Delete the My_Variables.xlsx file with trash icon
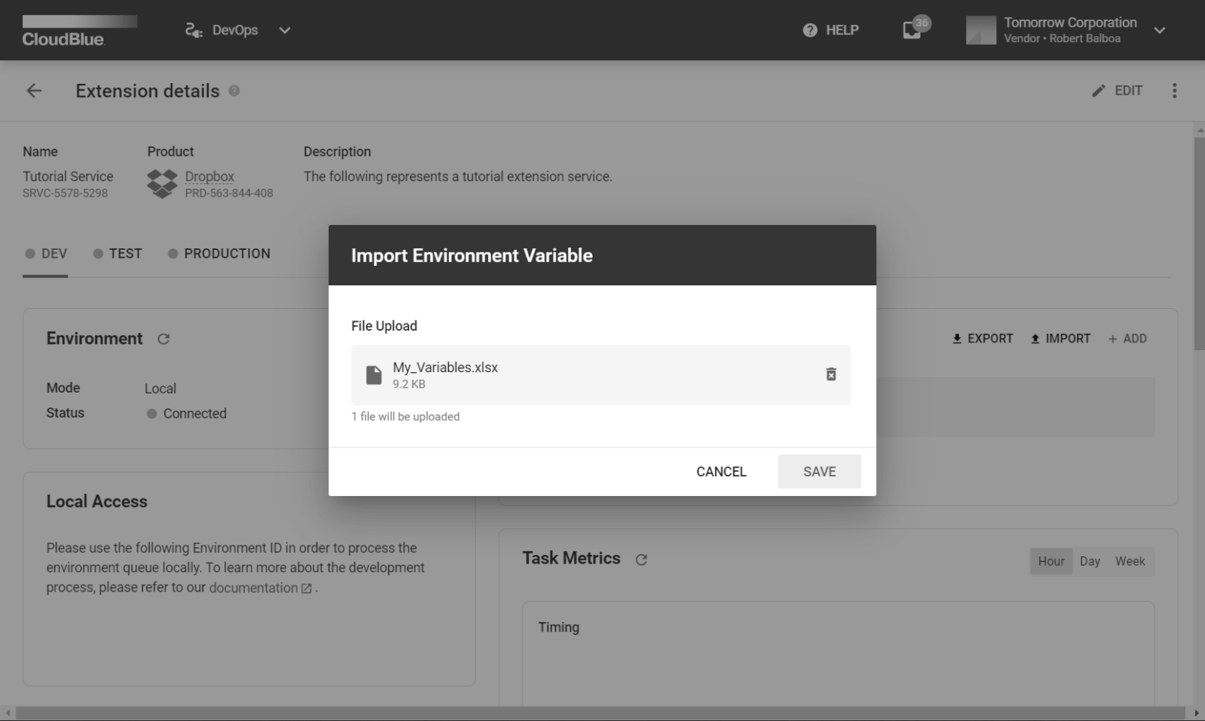Screen dimensions: 1205x721 click(x=831, y=375)
